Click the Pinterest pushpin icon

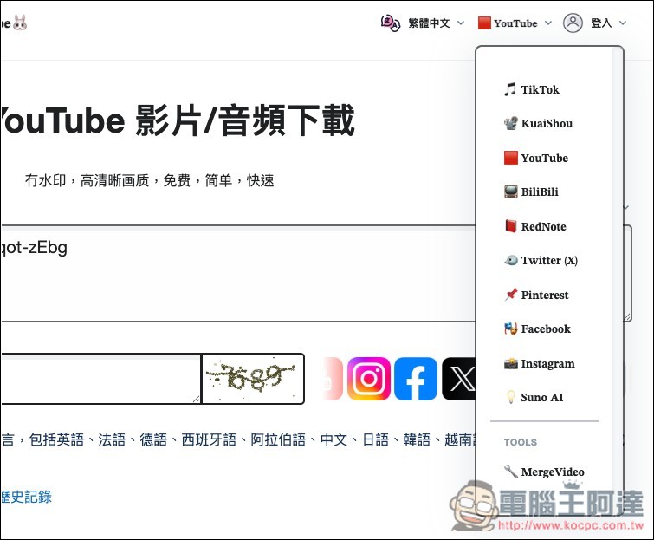(x=510, y=295)
